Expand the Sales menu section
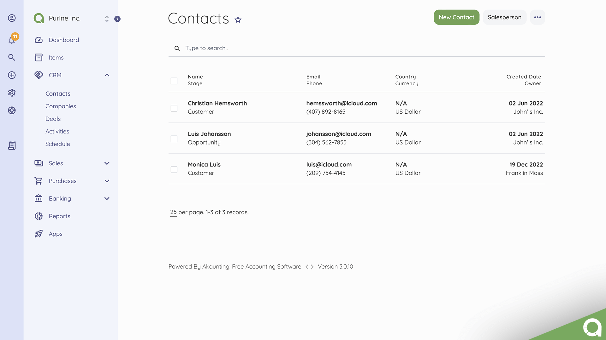Image resolution: width=606 pixels, height=340 pixels. tap(107, 163)
